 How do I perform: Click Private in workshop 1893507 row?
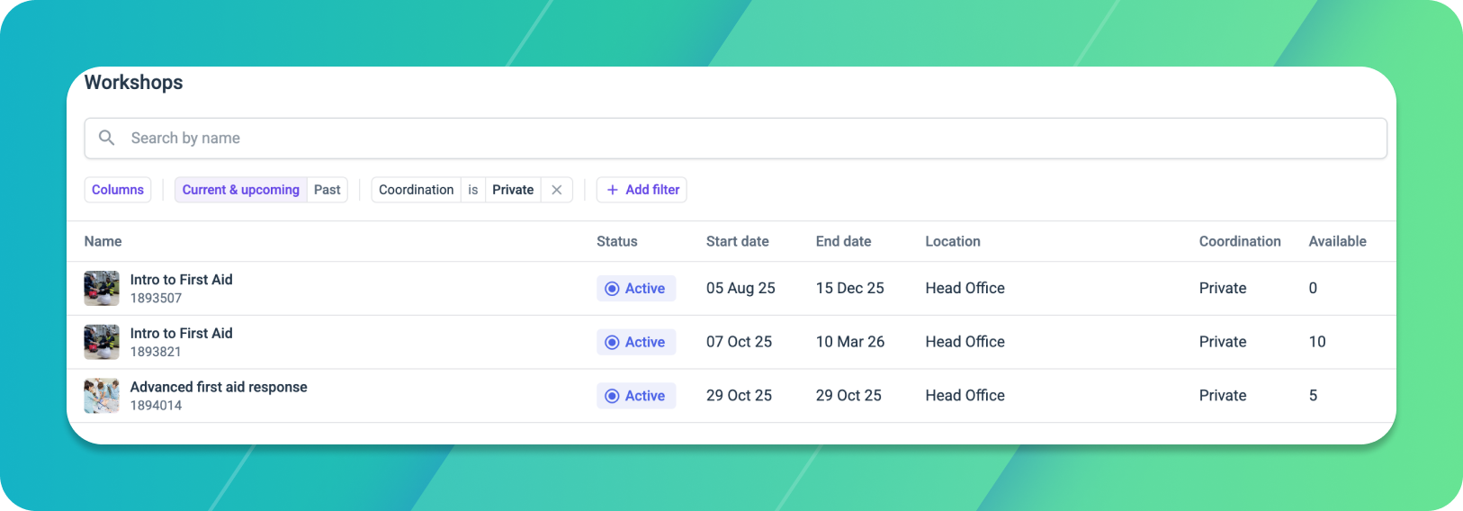click(x=1223, y=288)
